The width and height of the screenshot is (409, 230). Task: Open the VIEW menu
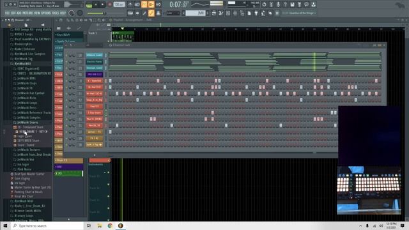click(x=37, y=13)
